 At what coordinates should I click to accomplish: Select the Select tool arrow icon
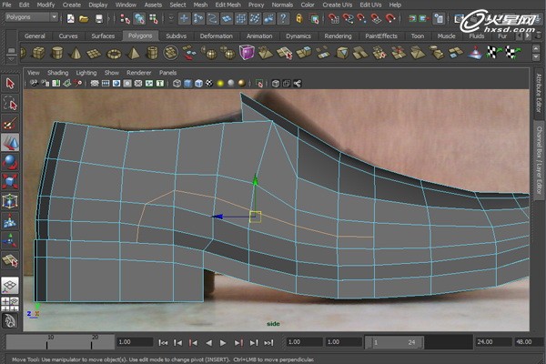pyautogui.click(x=10, y=84)
